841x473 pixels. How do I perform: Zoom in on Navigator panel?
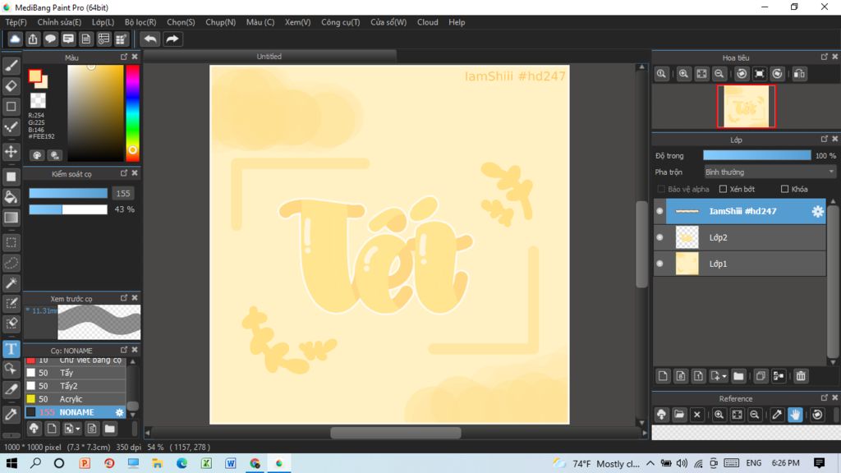click(x=683, y=74)
